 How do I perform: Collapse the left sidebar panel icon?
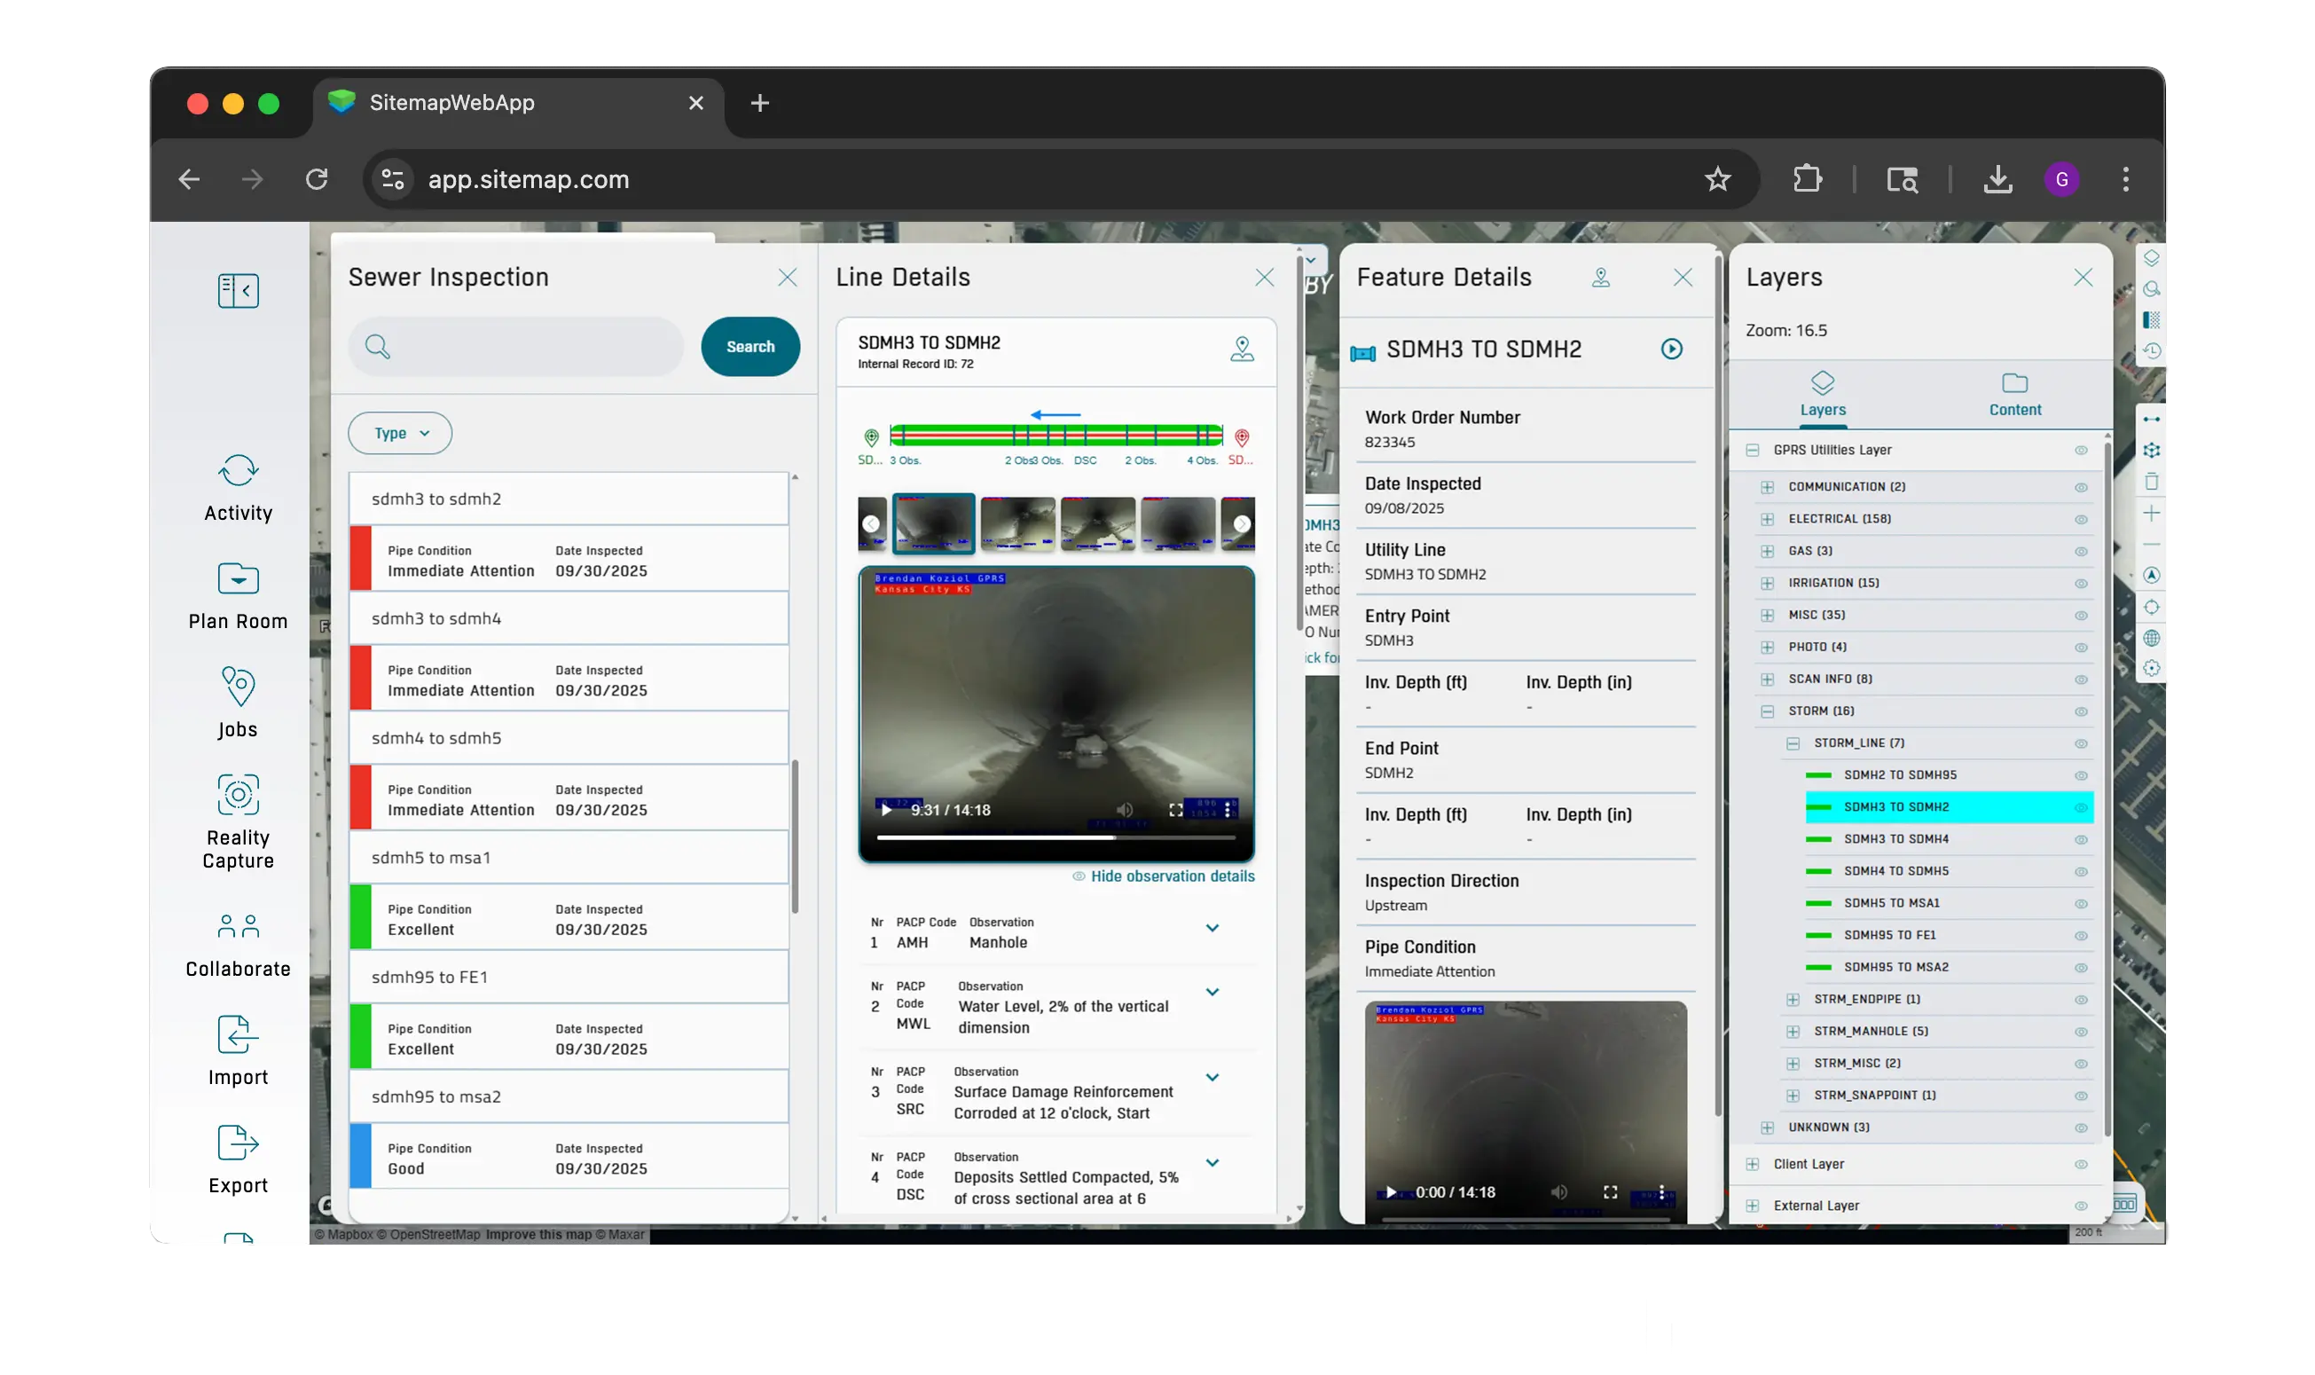pyautogui.click(x=238, y=291)
